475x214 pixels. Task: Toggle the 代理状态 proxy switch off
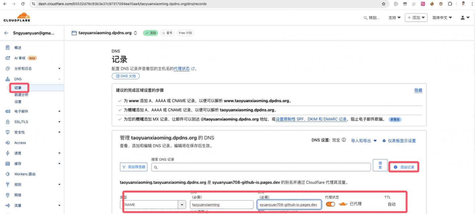pos(330,204)
